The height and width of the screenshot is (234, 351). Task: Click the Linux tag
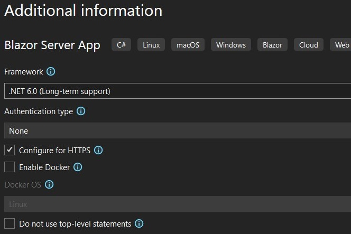[x=151, y=45]
